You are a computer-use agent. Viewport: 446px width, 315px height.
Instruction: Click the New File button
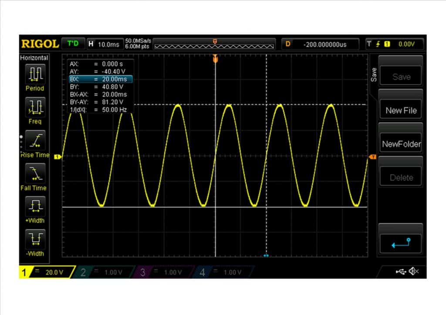pyautogui.click(x=401, y=111)
